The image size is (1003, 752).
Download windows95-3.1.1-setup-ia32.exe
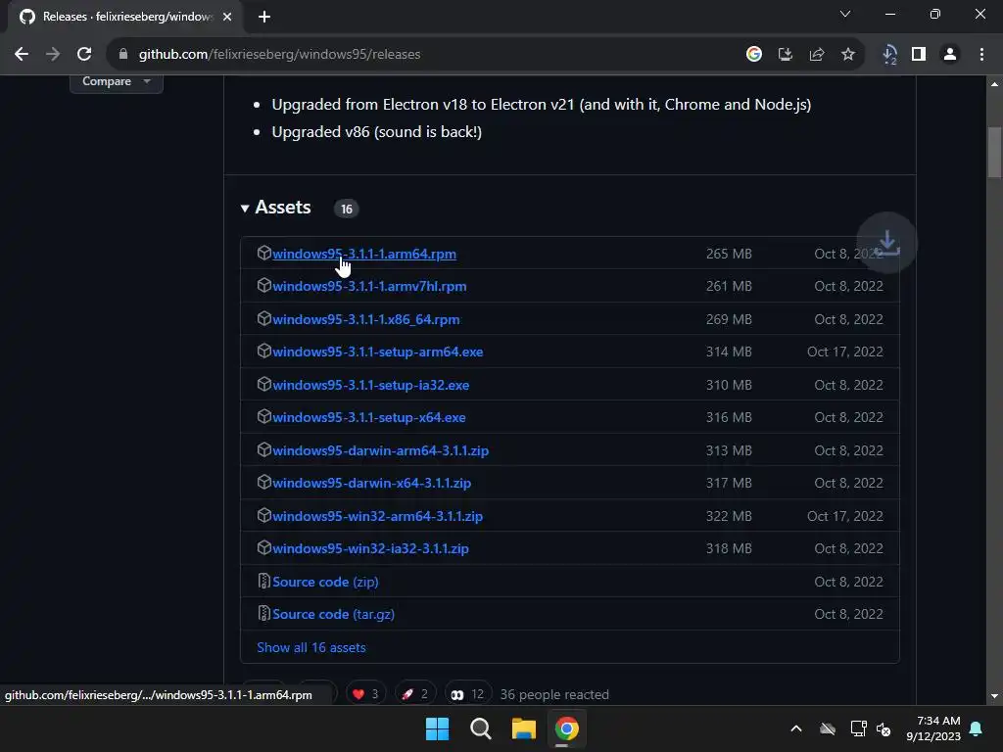tap(370, 385)
